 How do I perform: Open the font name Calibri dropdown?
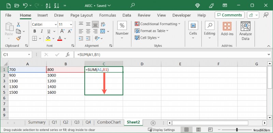click(56, 24)
